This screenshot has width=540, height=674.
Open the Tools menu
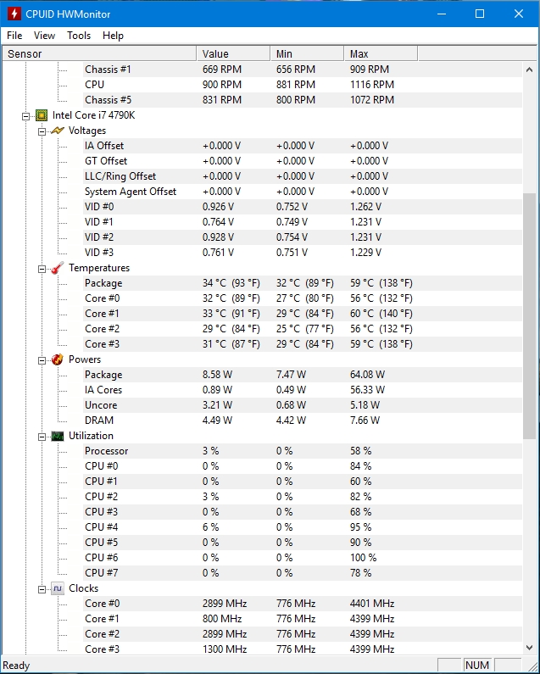tap(79, 36)
